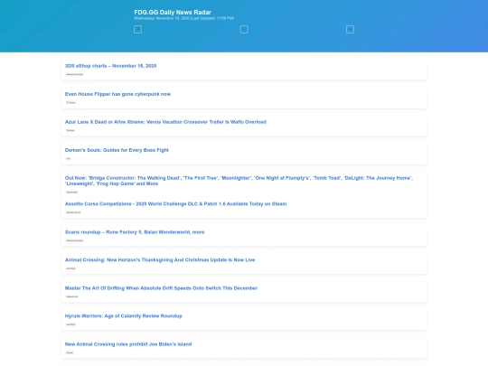Click the source tag under Absolute Drift headline
488x366 pixels.
coord(72,296)
